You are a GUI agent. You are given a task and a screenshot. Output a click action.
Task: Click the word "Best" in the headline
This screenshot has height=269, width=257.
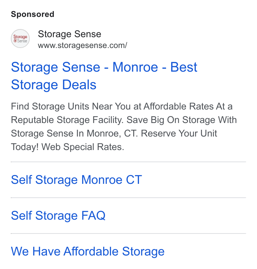[184, 67]
